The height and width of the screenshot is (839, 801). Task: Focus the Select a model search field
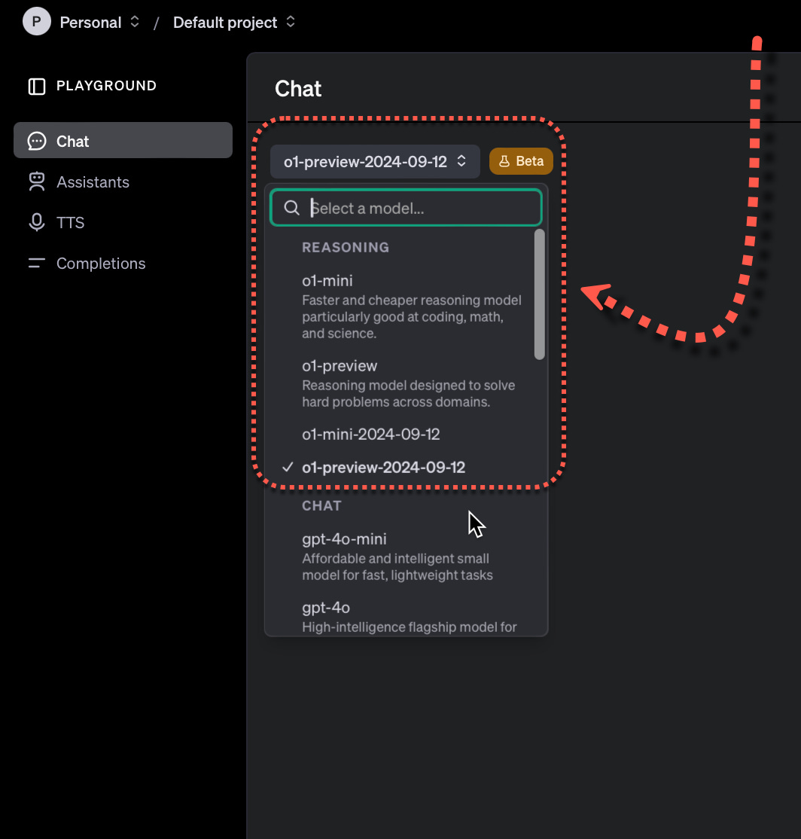(407, 208)
